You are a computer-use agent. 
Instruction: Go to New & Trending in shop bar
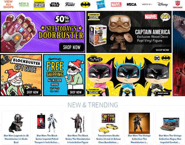[x=24, y=4]
